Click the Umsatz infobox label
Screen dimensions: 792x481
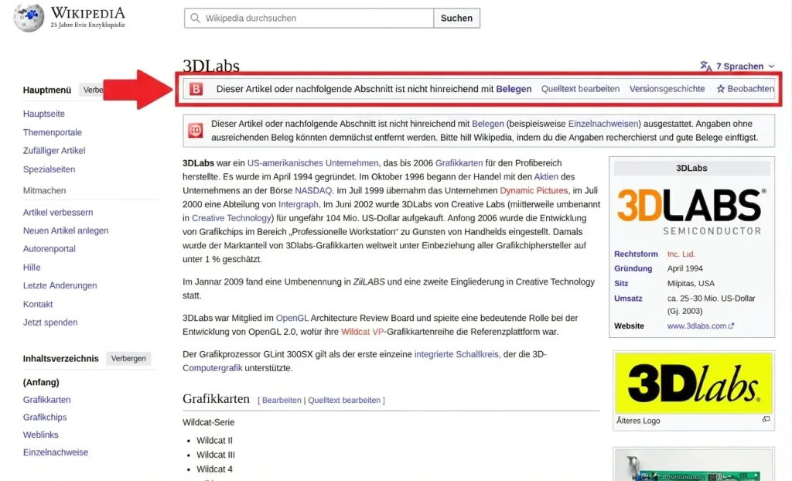click(628, 298)
